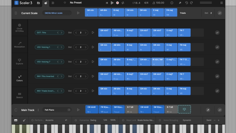Click the 4/4 time signature
Image resolution: width=236 pixels, height=133 pixels.
(146, 3)
